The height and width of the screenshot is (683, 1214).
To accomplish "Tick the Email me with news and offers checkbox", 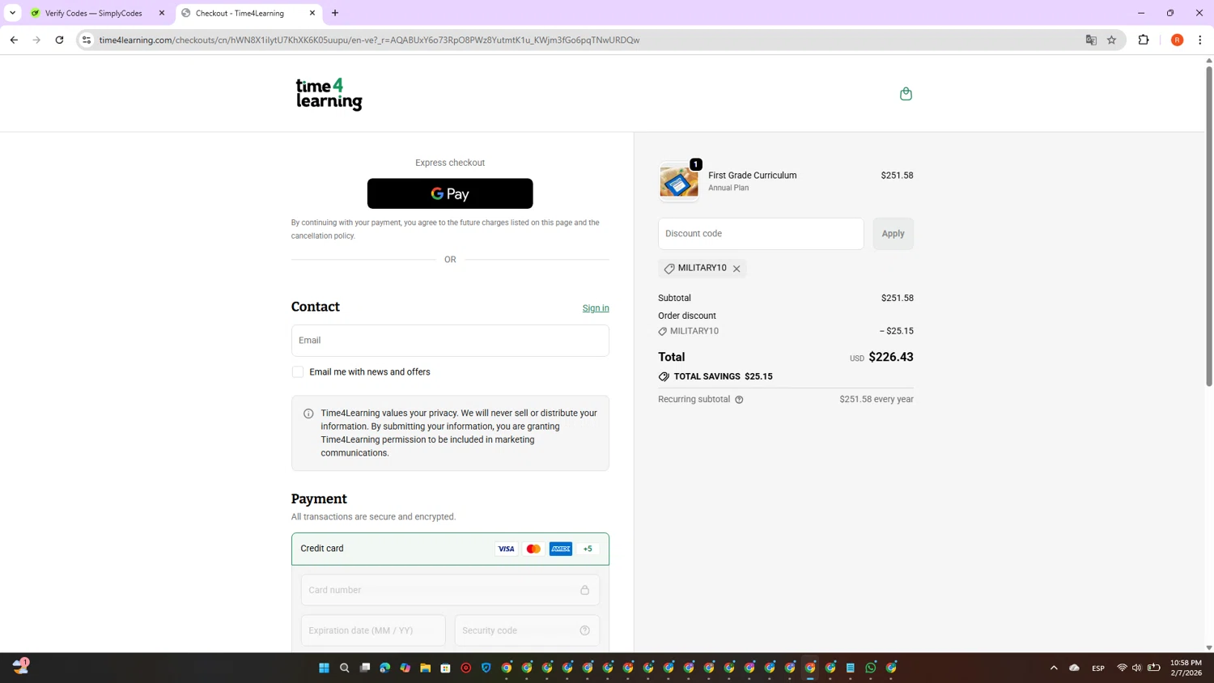I will pos(298,372).
